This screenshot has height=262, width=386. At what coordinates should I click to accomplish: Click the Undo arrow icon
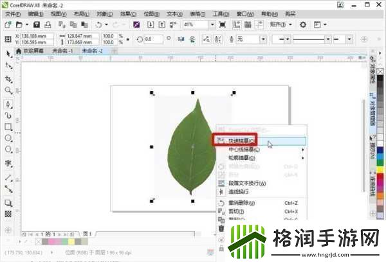point(98,24)
